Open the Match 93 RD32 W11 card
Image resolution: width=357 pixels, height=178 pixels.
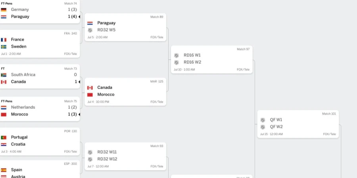point(125,156)
